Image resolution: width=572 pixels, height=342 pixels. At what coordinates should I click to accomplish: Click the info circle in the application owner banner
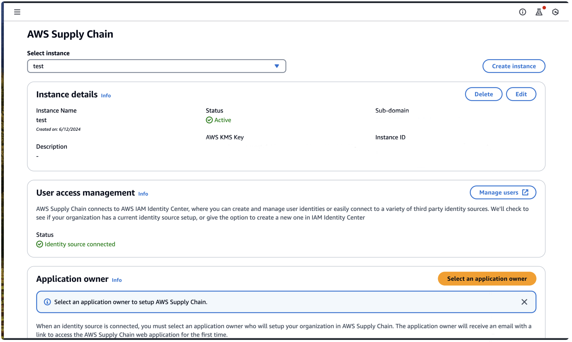(47, 302)
